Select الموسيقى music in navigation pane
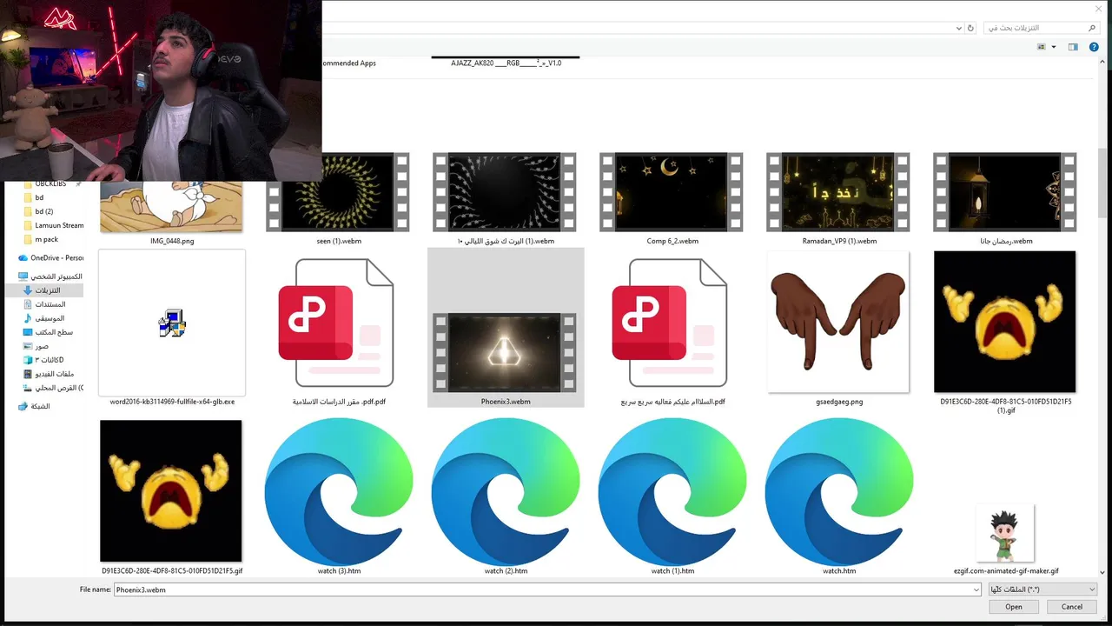The image size is (1112, 626). [x=44, y=318]
